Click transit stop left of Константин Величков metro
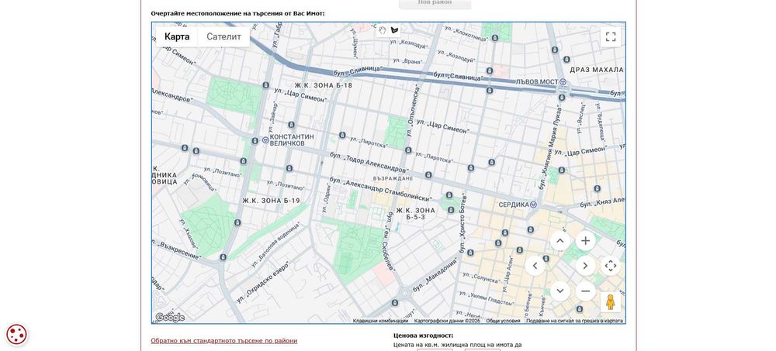 click(x=255, y=141)
